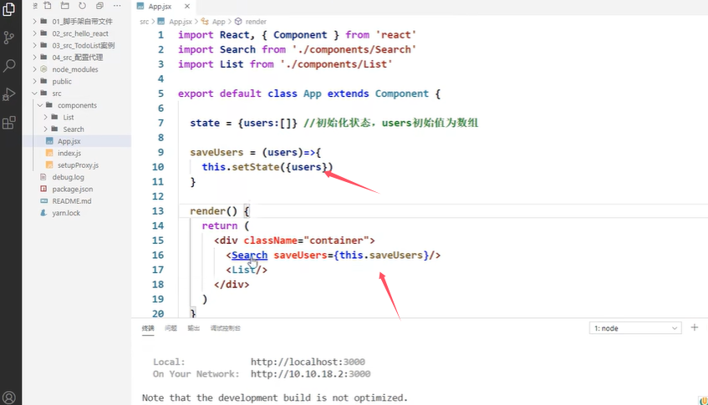Image resolution: width=708 pixels, height=405 pixels.
Task: Click the 'className' attribute on line 15
Action: 271,240
